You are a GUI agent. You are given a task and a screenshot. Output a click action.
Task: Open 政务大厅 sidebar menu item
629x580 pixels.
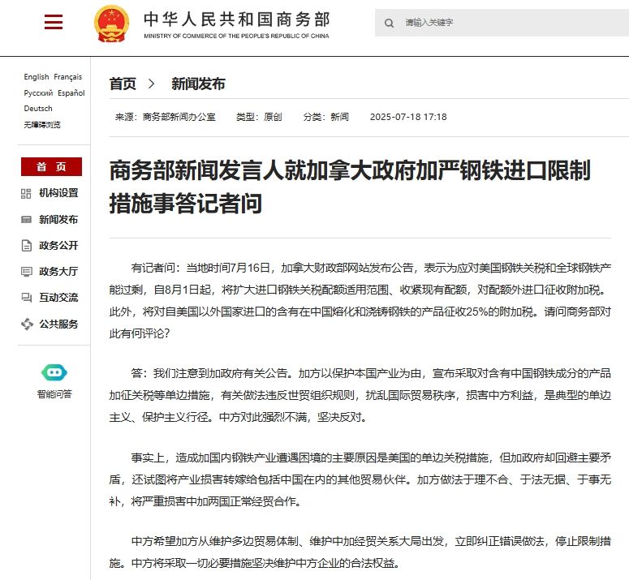(x=58, y=272)
